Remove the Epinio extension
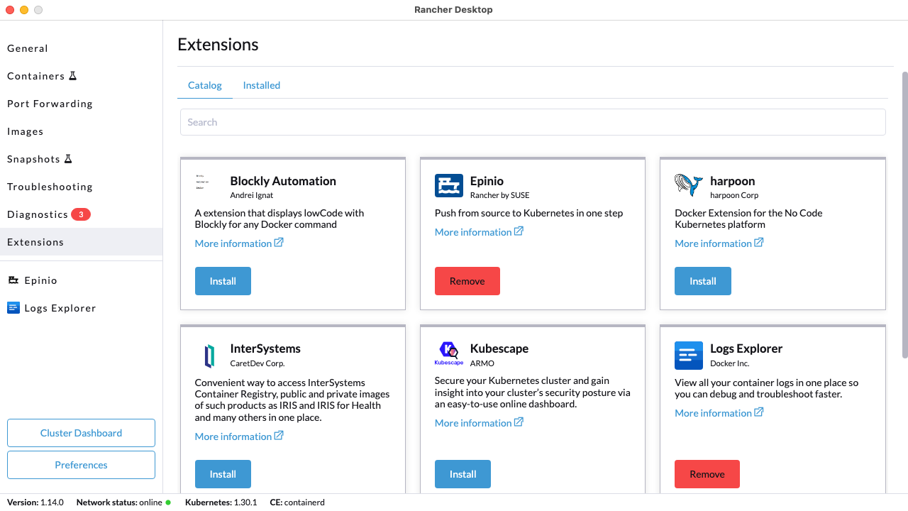Screen dimensions: 908x511 pyautogui.click(x=467, y=281)
